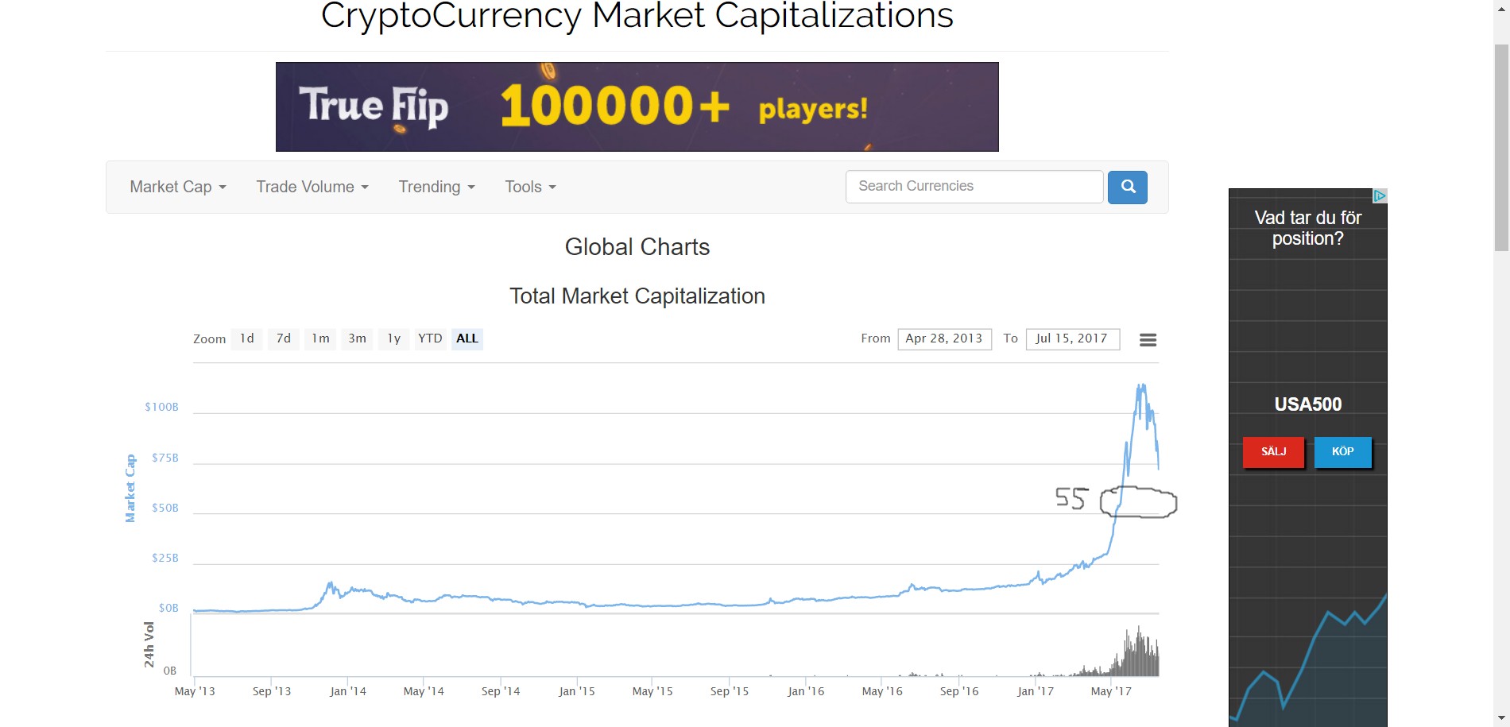
Task: Click the AdChoices icon on sidebar ad
Action: (x=1380, y=195)
